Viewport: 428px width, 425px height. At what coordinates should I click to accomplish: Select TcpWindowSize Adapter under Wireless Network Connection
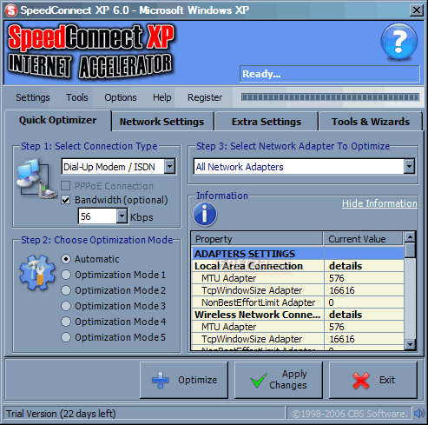(298, 339)
